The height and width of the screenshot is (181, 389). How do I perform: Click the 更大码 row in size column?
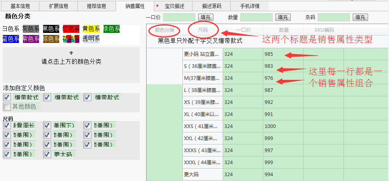[x=203, y=175]
